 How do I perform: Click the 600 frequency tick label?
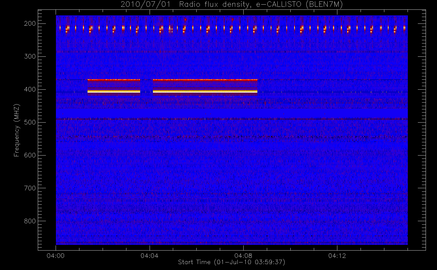pyautogui.click(x=30, y=155)
